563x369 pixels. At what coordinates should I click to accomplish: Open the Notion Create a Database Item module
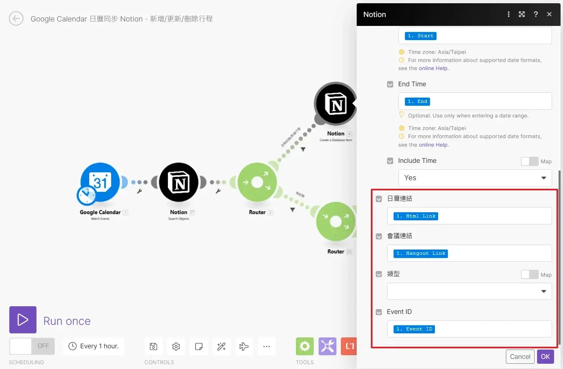coord(335,104)
